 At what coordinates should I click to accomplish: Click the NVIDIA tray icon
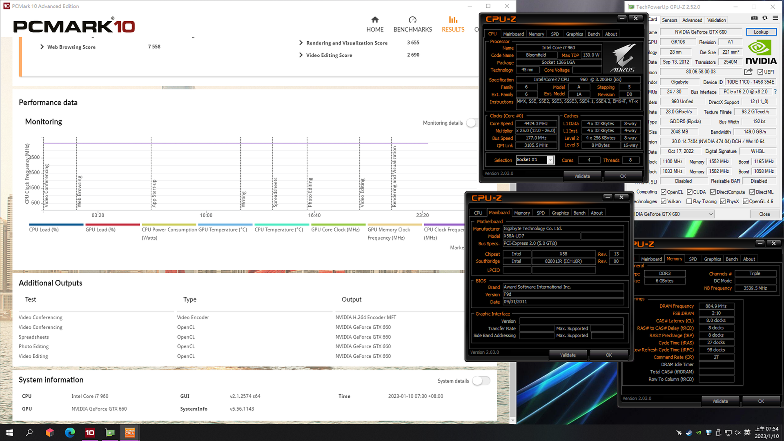[x=699, y=433]
